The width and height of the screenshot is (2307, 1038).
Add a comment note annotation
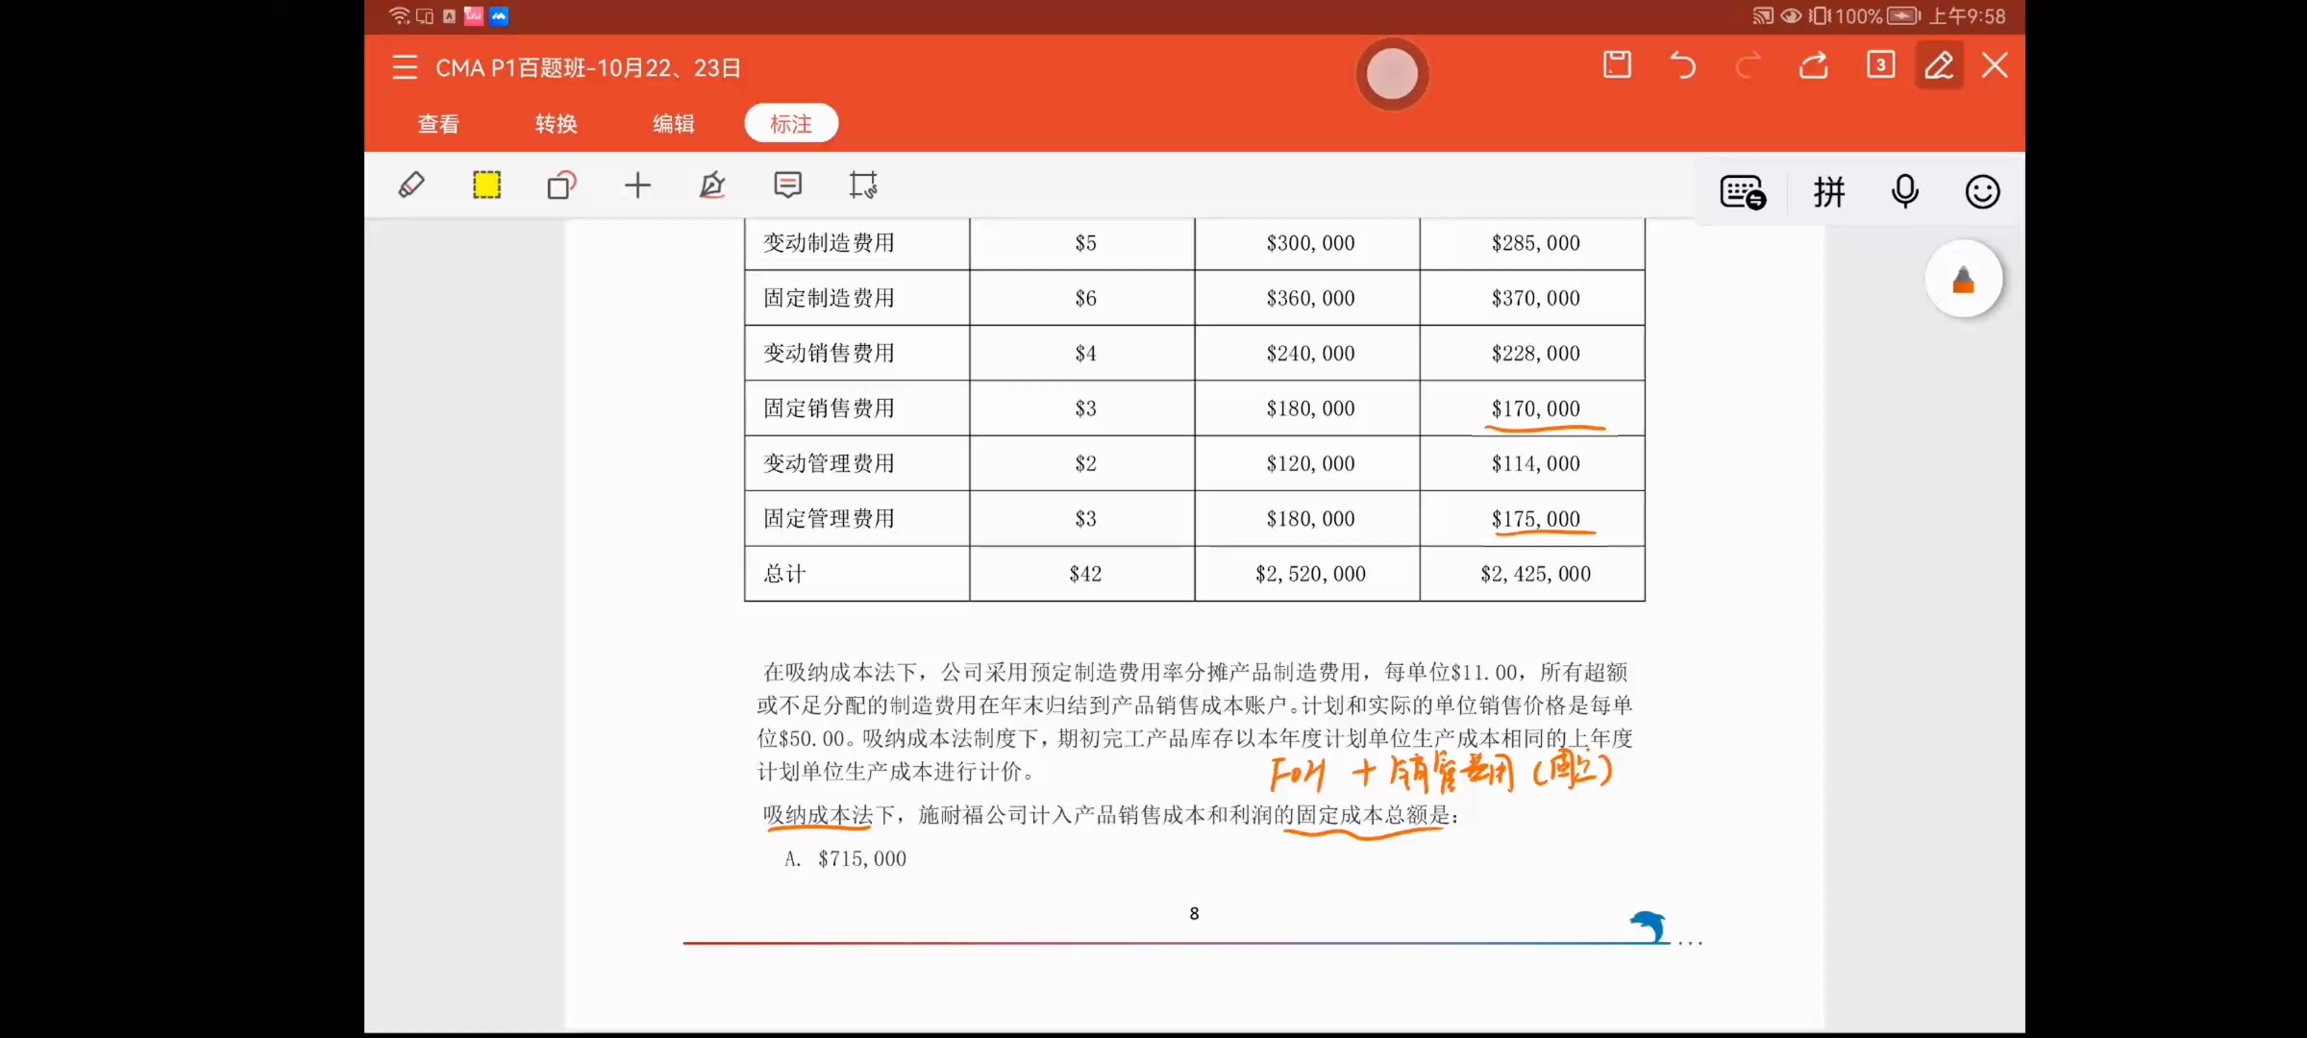[787, 185]
